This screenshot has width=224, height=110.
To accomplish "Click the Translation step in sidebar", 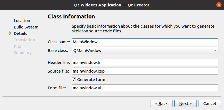I will click(24, 40).
